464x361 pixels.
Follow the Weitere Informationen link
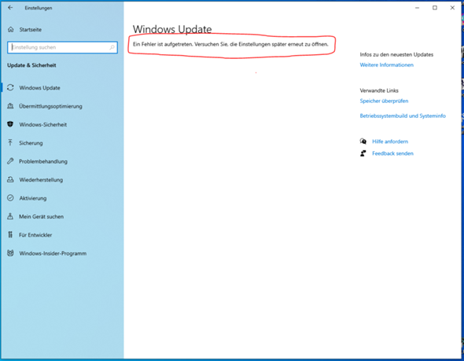[386, 64]
